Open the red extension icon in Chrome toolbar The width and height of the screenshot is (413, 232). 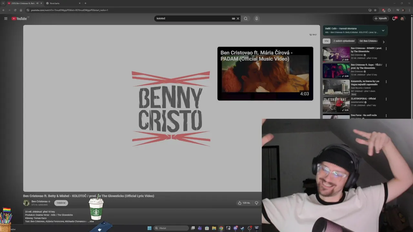click(383, 10)
